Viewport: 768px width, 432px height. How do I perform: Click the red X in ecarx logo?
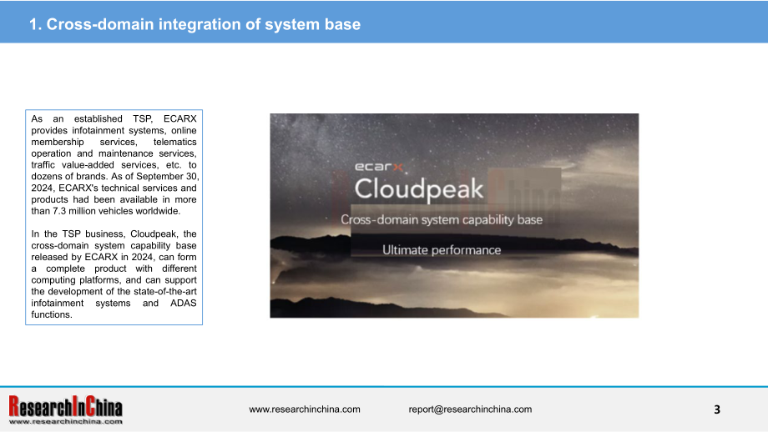click(x=398, y=168)
